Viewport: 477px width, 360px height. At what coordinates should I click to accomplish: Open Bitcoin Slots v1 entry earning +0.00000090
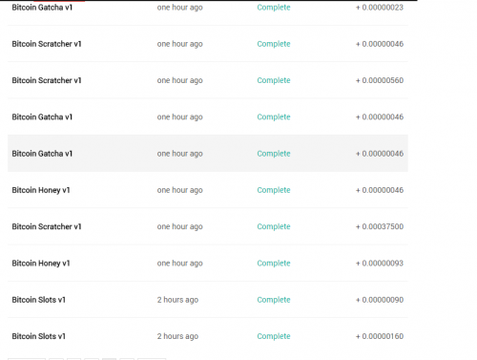tap(208, 300)
